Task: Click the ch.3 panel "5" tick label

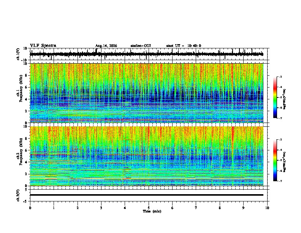Action: [26, 189]
